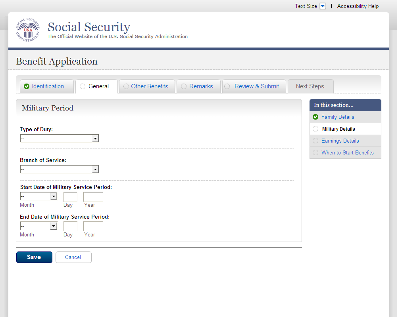Open the Type of Duty dropdown
The height and width of the screenshot is (320, 400).
pyautogui.click(x=59, y=138)
